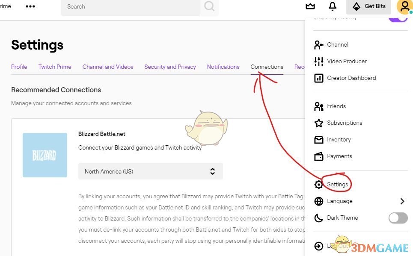Image resolution: width=413 pixels, height=256 pixels.
Task: Click 'Connect your Blizzard games and Twitch activity'
Action: click(x=140, y=147)
